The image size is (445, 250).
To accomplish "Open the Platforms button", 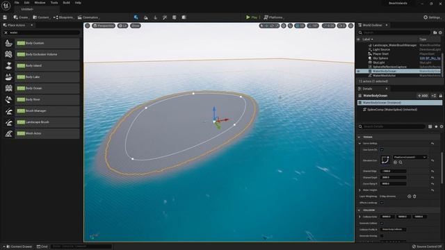I will tap(273, 17).
